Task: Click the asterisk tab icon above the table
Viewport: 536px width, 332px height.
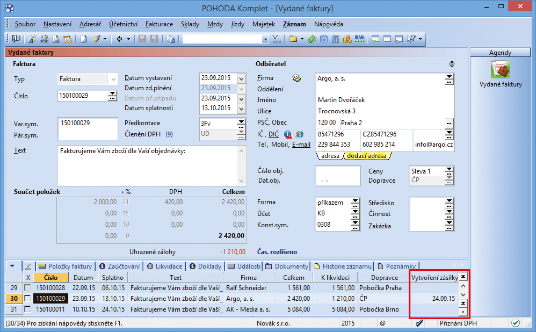Action: click(12, 266)
